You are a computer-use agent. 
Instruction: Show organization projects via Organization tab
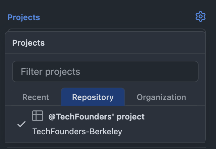tap(161, 97)
